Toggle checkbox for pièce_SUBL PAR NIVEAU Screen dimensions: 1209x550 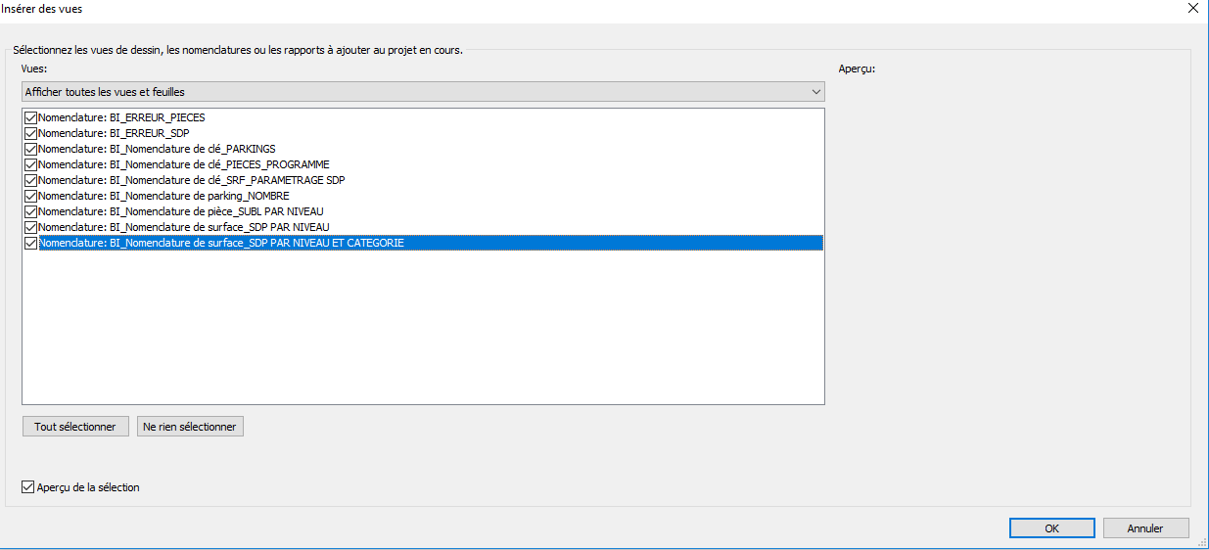pos(31,211)
